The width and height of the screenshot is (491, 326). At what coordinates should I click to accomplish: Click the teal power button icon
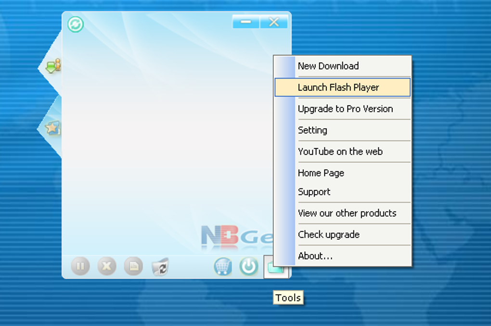coord(249,266)
